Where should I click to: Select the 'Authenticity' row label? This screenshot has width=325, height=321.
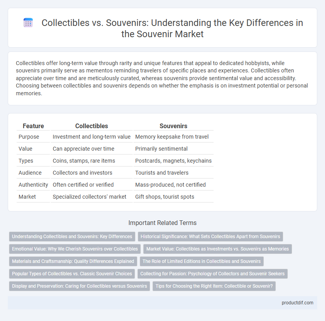click(x=33, y=185)
